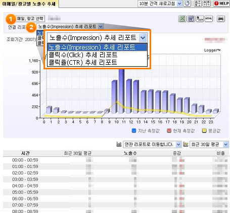Click the 비율 column header

point(220,153)
